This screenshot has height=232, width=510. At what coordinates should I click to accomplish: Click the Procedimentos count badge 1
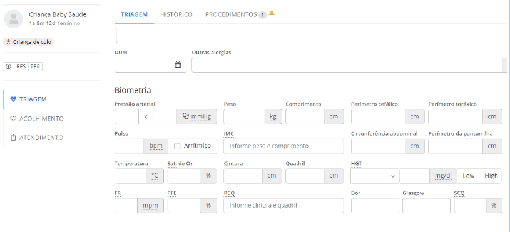tap(263, 15)
